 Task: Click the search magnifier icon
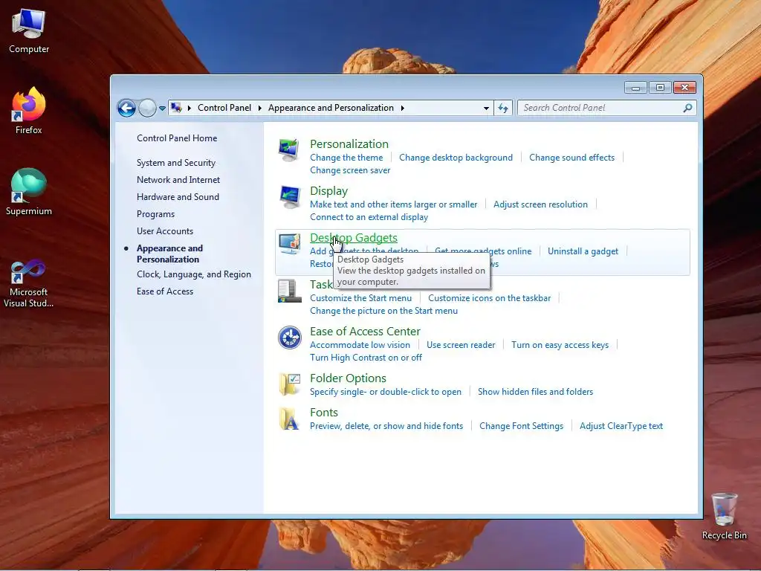[x=687, y=108]
